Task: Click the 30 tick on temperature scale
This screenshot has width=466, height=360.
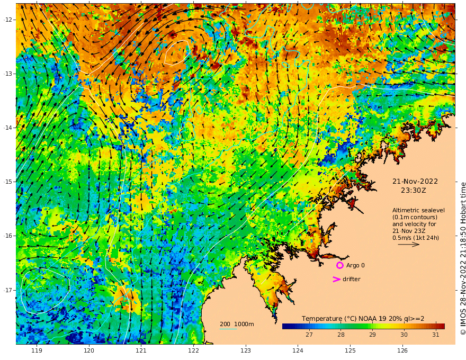Action: pyautogui.click(x=404, y=335)
